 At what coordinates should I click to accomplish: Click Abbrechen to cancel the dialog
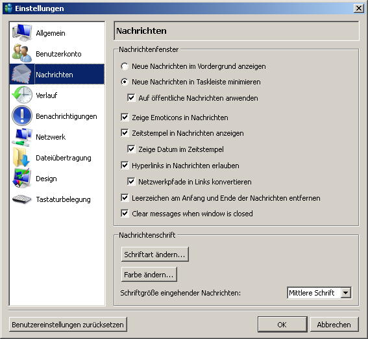tap(334, 325)
